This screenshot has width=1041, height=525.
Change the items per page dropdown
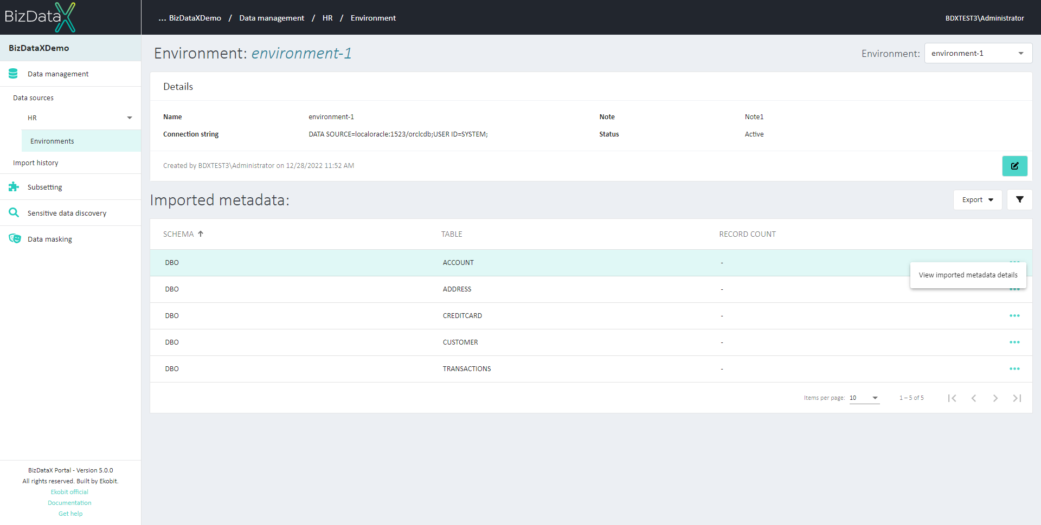point(864,398)
